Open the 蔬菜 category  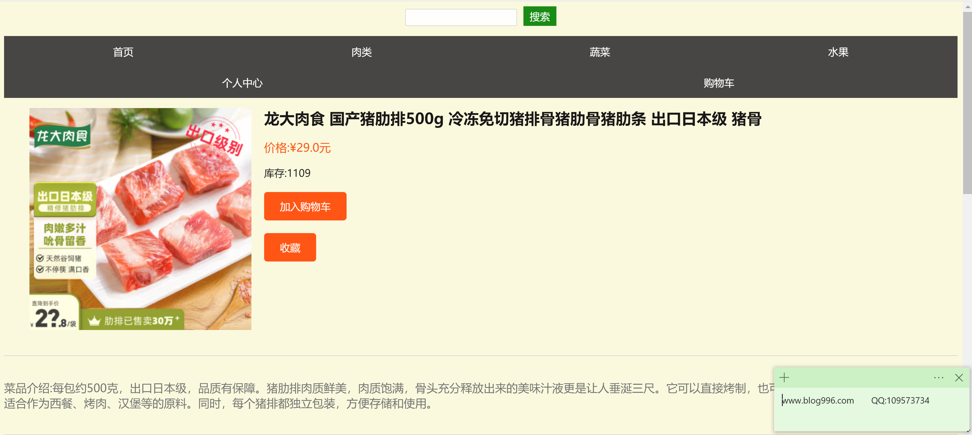click(x=600, y=52)
